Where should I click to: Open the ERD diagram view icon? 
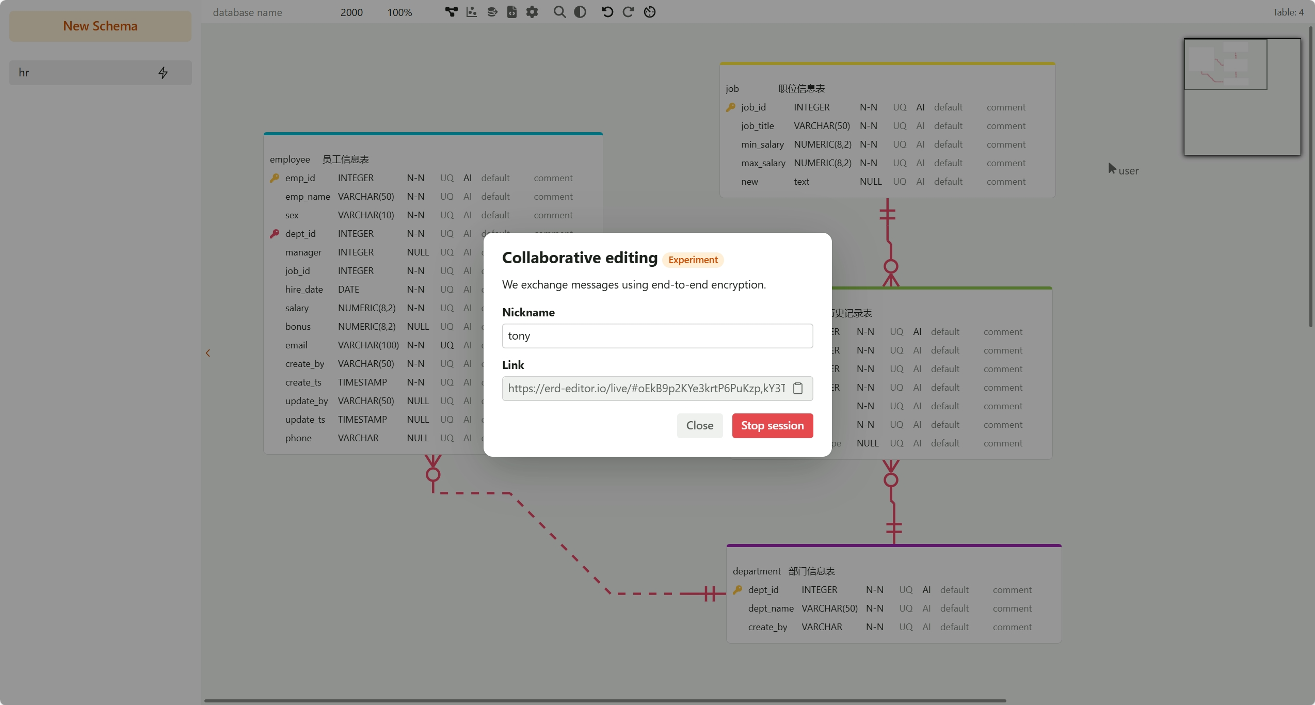[451, 12]
